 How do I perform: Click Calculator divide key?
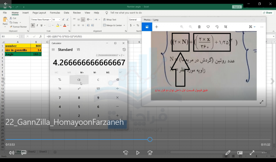point(118,89)
